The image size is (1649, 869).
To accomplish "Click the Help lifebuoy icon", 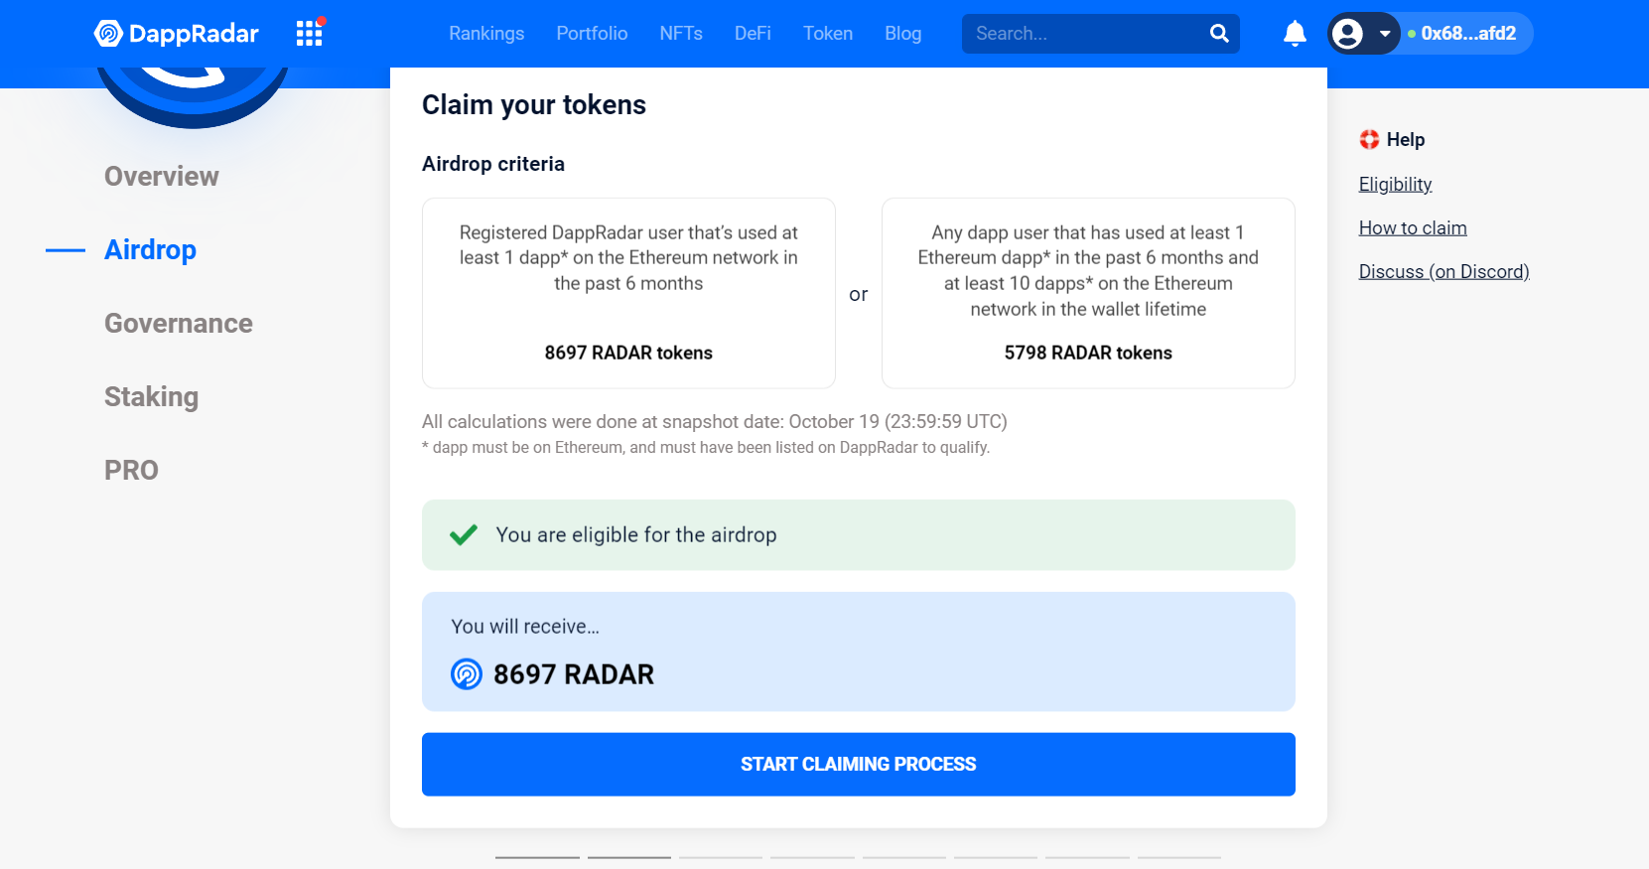I will pos(1369,139).
